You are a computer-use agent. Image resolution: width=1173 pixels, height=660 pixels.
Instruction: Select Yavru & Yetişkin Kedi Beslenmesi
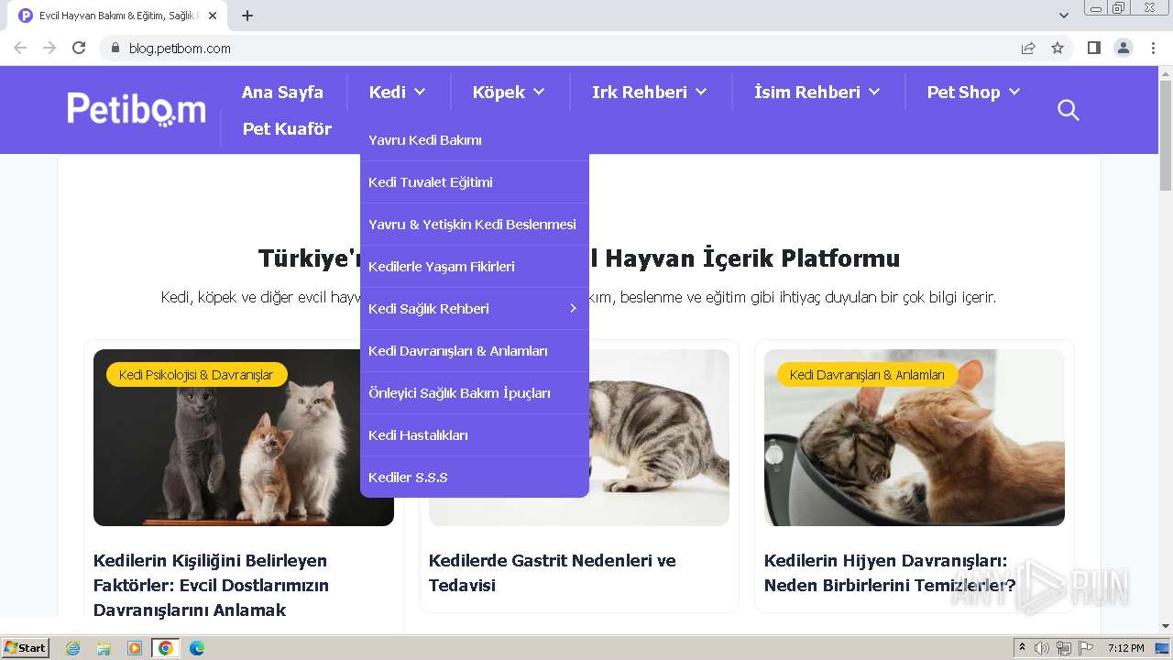(475, 225)
